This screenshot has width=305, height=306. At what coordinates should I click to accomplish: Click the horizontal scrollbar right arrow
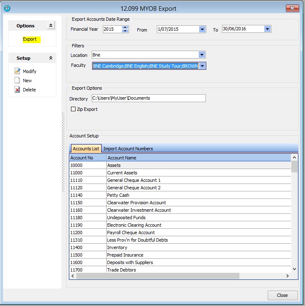pyautogui.click(x=287, y=276)
